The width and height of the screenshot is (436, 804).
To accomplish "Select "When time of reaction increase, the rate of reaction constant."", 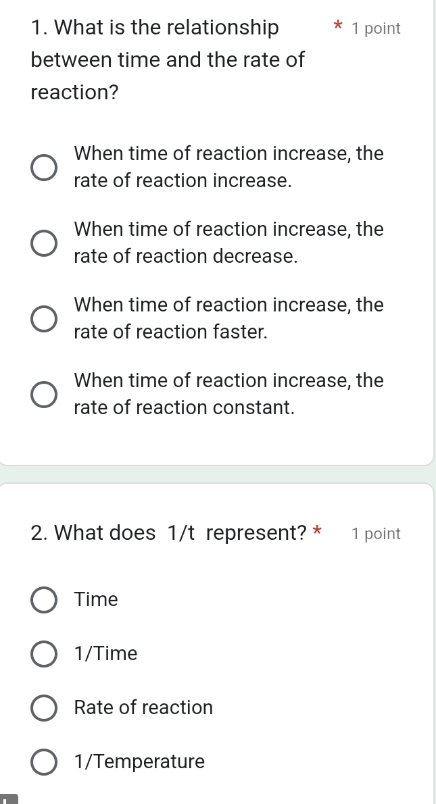I will [43, 394].
